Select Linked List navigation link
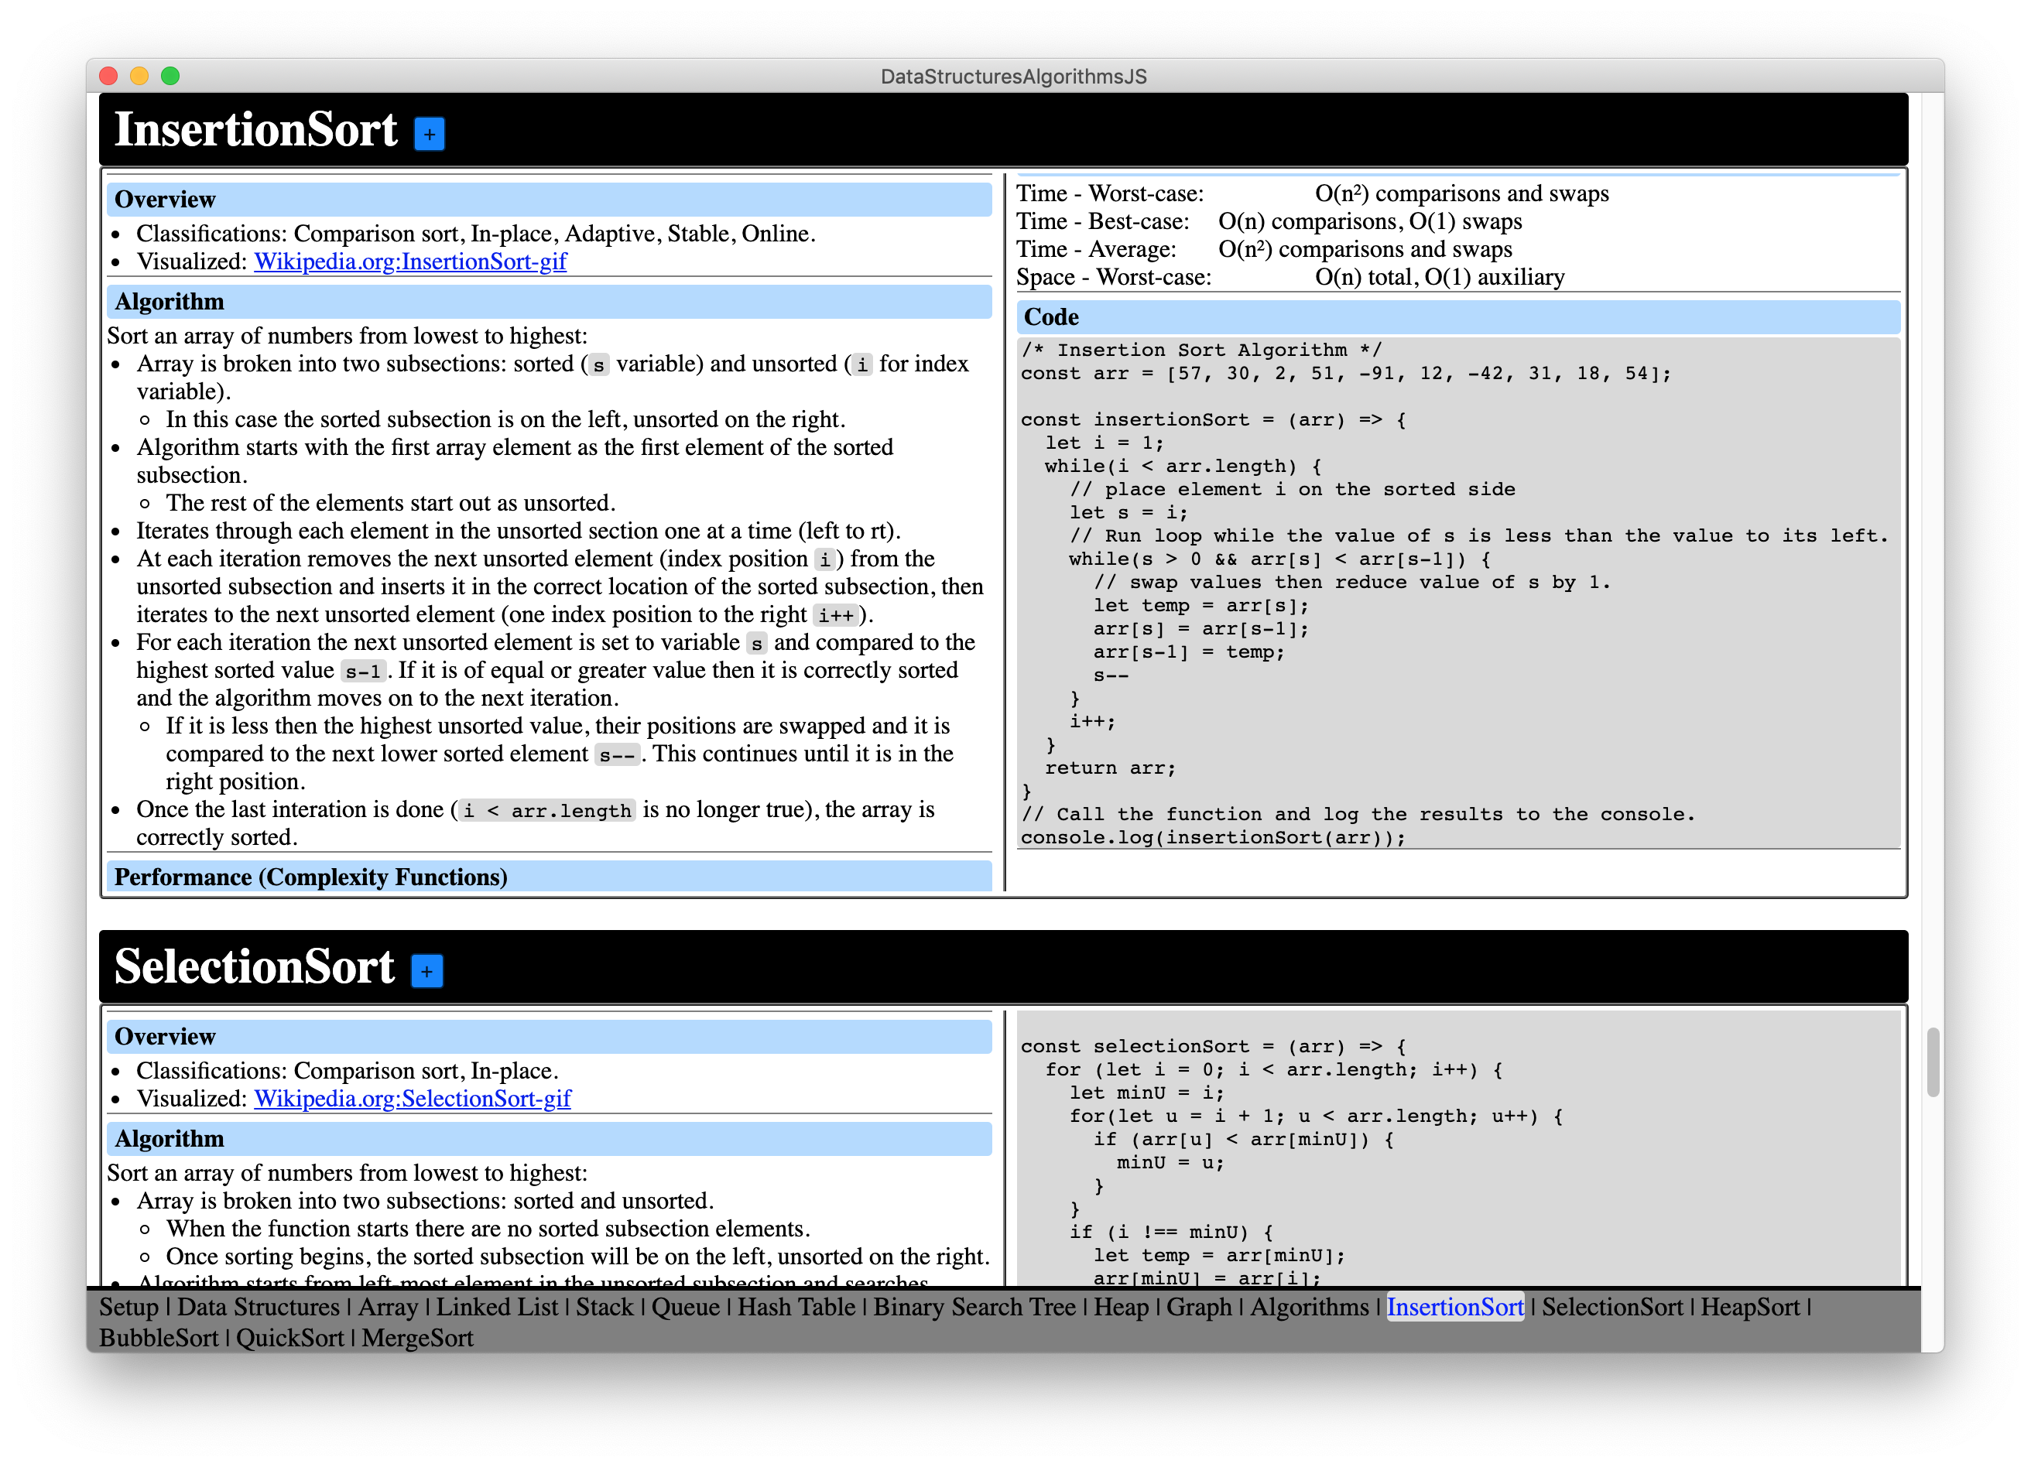2031x1467 pixels. [497, 1307]
